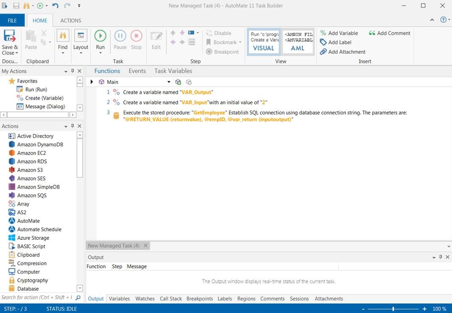
Task: Open the Main function dropdown
Action: tap(169, 82)
